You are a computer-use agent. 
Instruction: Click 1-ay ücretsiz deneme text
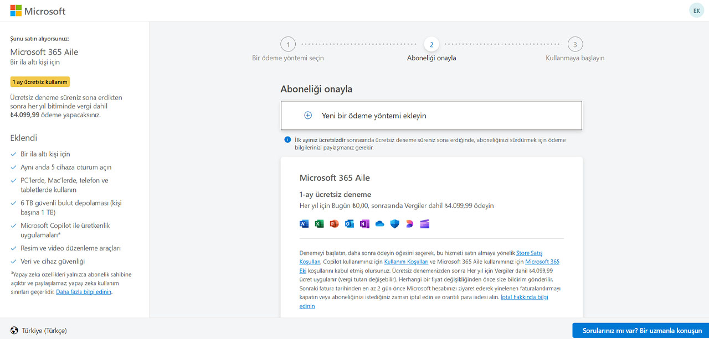tap(335, 195)
